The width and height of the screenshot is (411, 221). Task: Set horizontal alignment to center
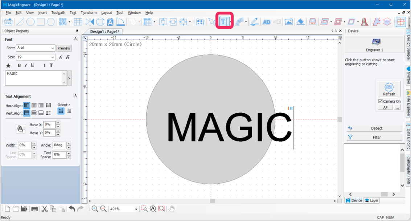point(34,105)
